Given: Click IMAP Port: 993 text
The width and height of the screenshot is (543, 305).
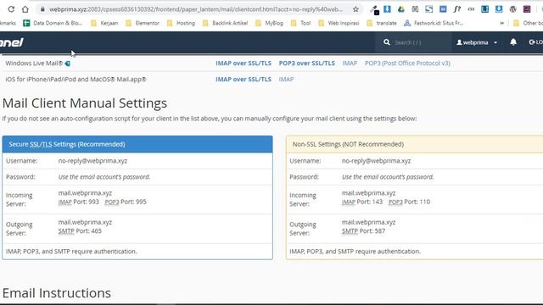Looking at the screenshot, I should pyautogui.click(x=79, y=202).
